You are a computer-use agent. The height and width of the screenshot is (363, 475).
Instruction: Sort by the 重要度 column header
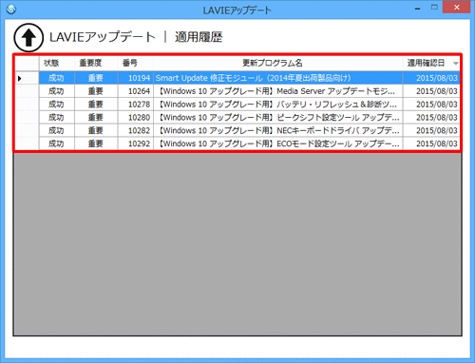(x=96, y=63)
